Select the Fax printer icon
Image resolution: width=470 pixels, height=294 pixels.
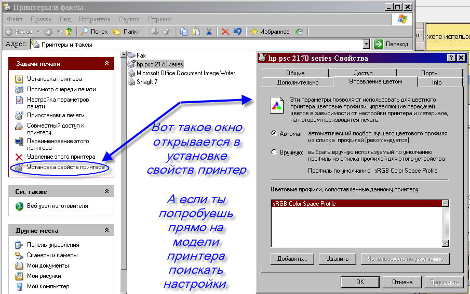(x=131, y=55)
